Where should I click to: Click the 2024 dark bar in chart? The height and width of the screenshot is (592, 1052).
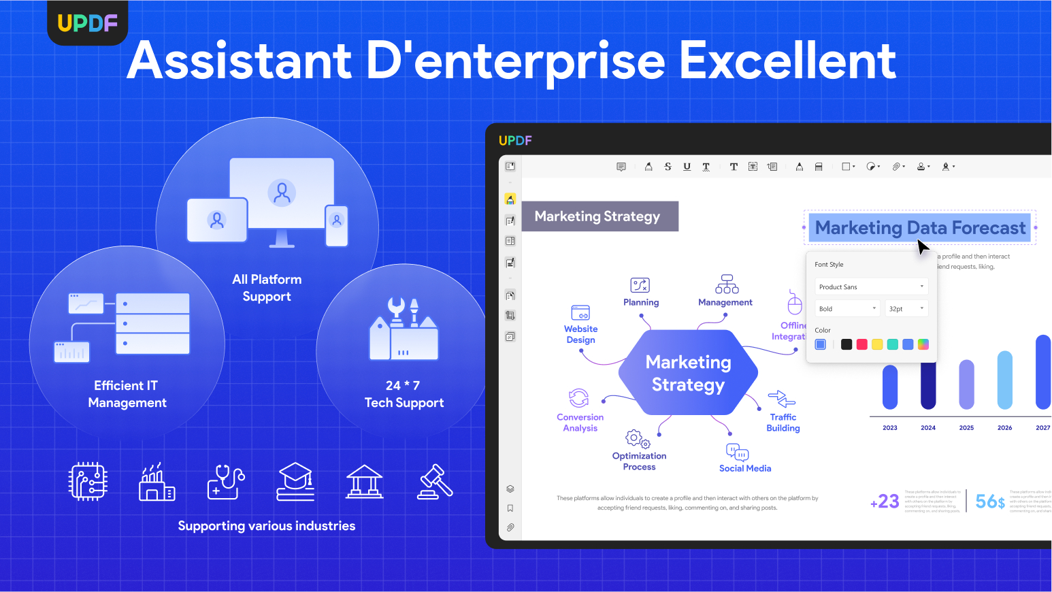point(928,385)
